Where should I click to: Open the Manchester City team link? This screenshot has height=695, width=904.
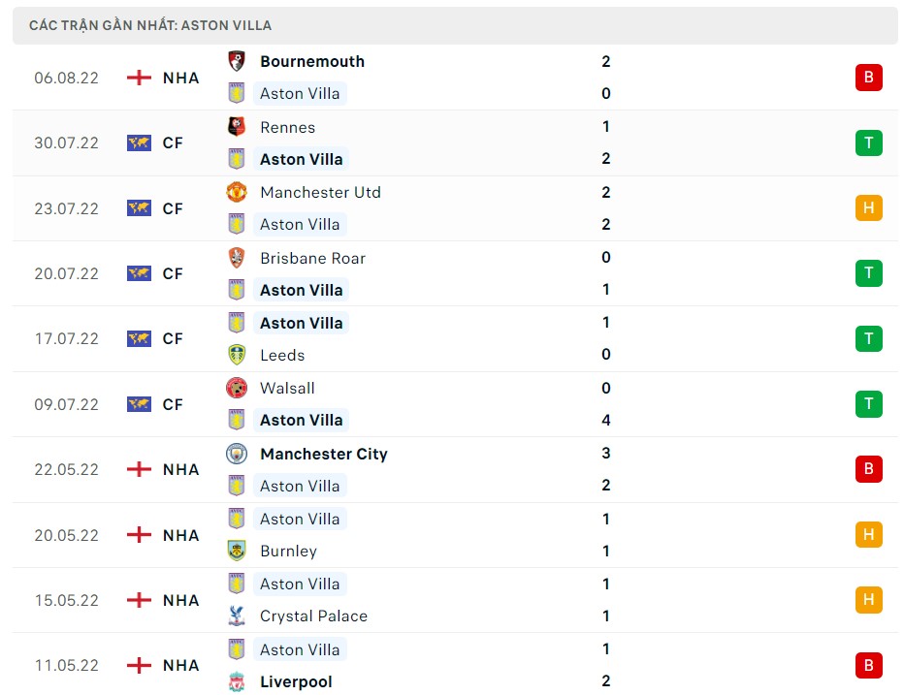pyautogui.click(x=323, y=454)
